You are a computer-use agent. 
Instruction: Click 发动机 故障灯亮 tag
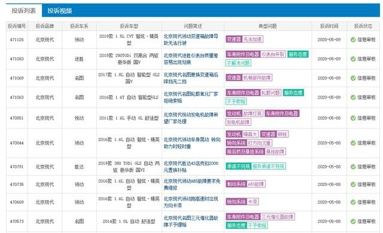pyautogui.click(x=244, y=114)
